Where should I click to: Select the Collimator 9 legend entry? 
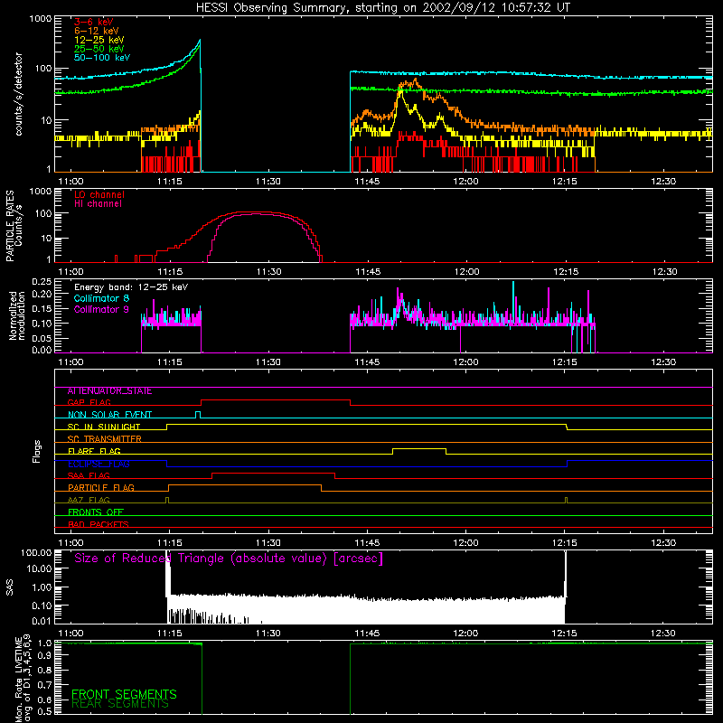[x=101, y=309]
